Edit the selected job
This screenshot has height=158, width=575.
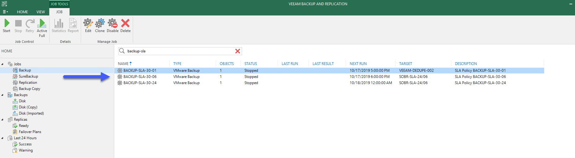tap(88, 26)
